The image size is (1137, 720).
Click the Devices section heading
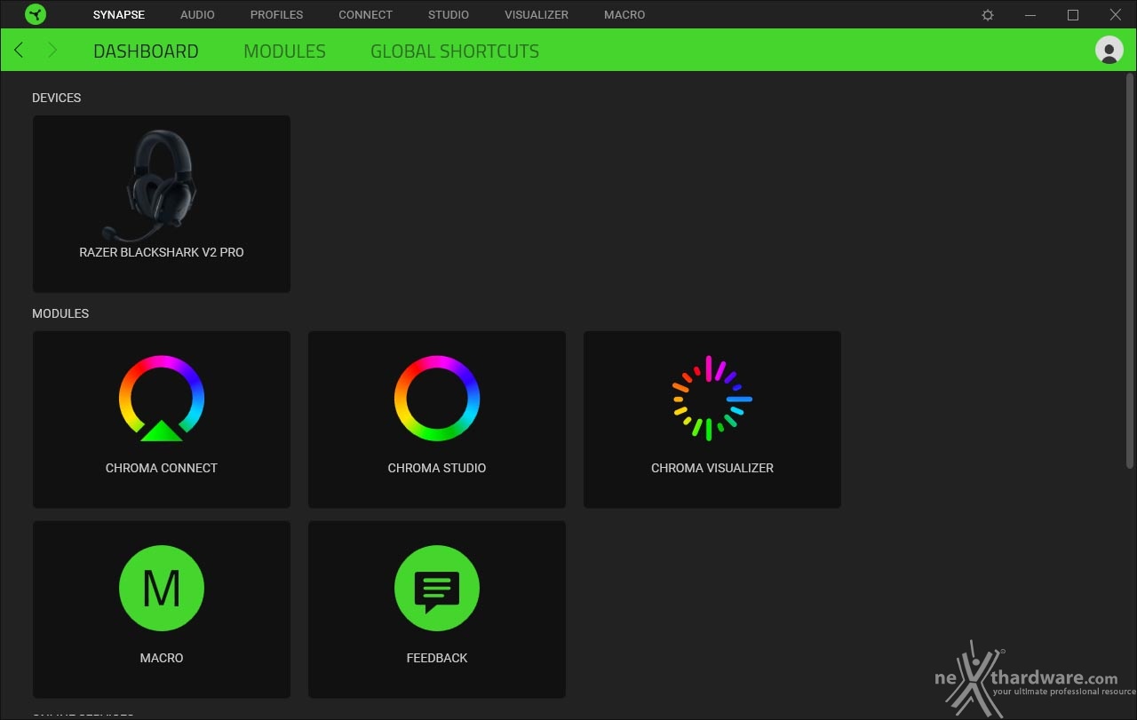pos(57,98)
